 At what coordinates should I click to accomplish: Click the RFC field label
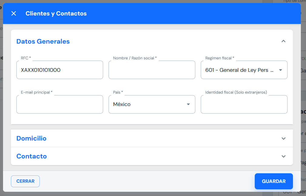[26, 58]
